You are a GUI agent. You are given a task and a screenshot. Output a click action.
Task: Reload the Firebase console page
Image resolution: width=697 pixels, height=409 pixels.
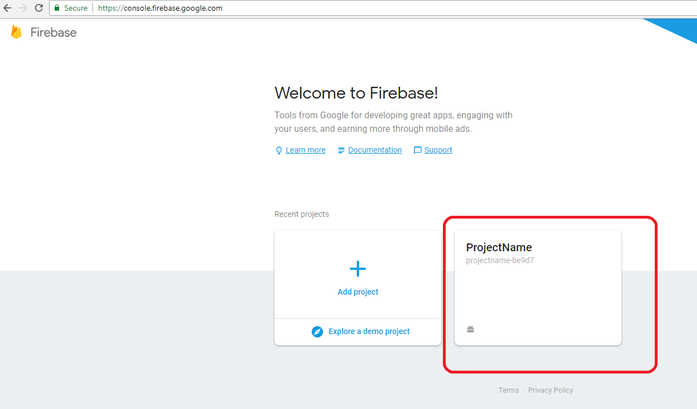[x=39, y=8]
